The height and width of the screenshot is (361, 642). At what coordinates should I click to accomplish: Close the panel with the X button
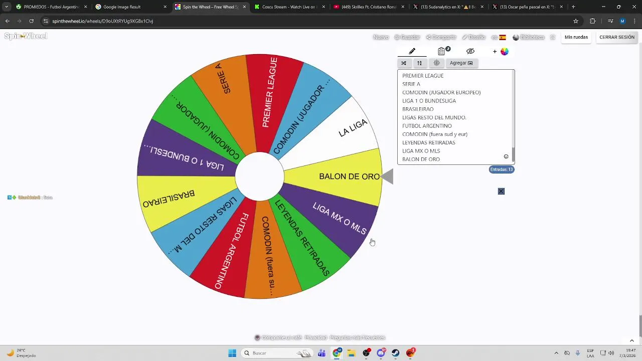(501, 191)
